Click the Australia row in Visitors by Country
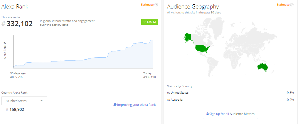The width and height of the screenshot is (298, 124). (230, 99)
